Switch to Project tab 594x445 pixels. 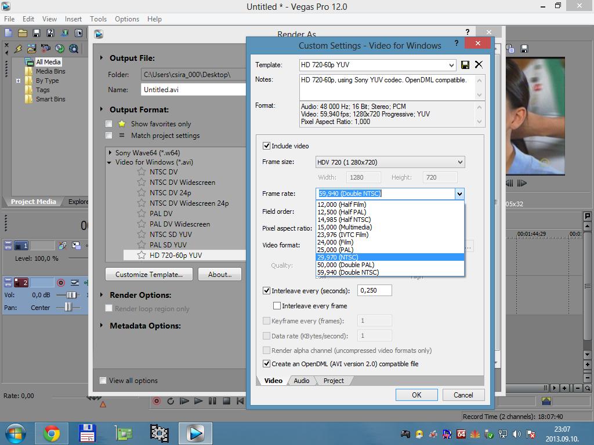[334, 381]
